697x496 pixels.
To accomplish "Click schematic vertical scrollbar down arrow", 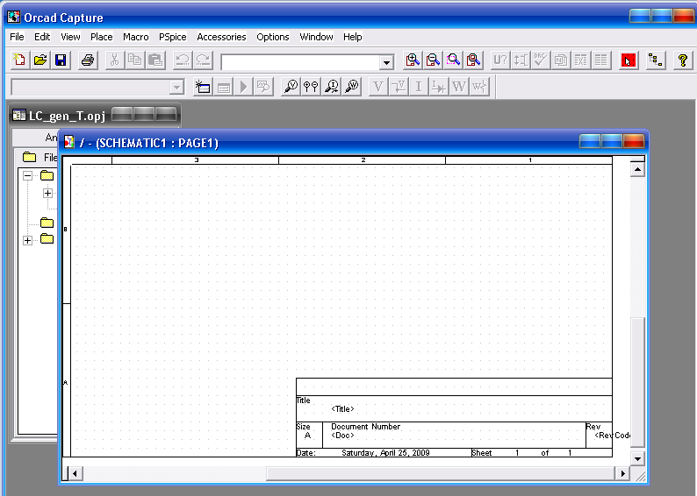I will coord(637,459).
